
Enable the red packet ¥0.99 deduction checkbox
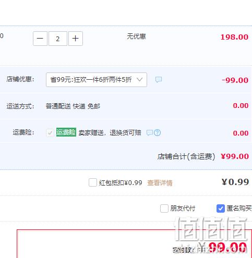(x=93, y=182)
